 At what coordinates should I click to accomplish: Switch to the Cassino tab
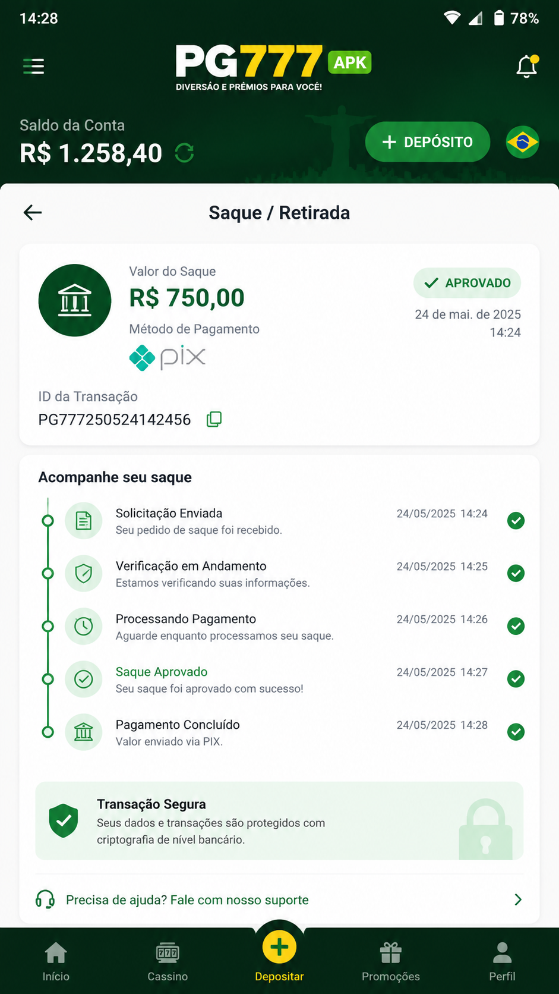point(168,962)
